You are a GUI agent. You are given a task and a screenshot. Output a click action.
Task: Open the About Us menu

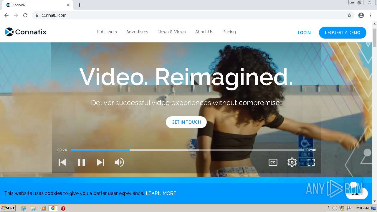pos(204,32)
